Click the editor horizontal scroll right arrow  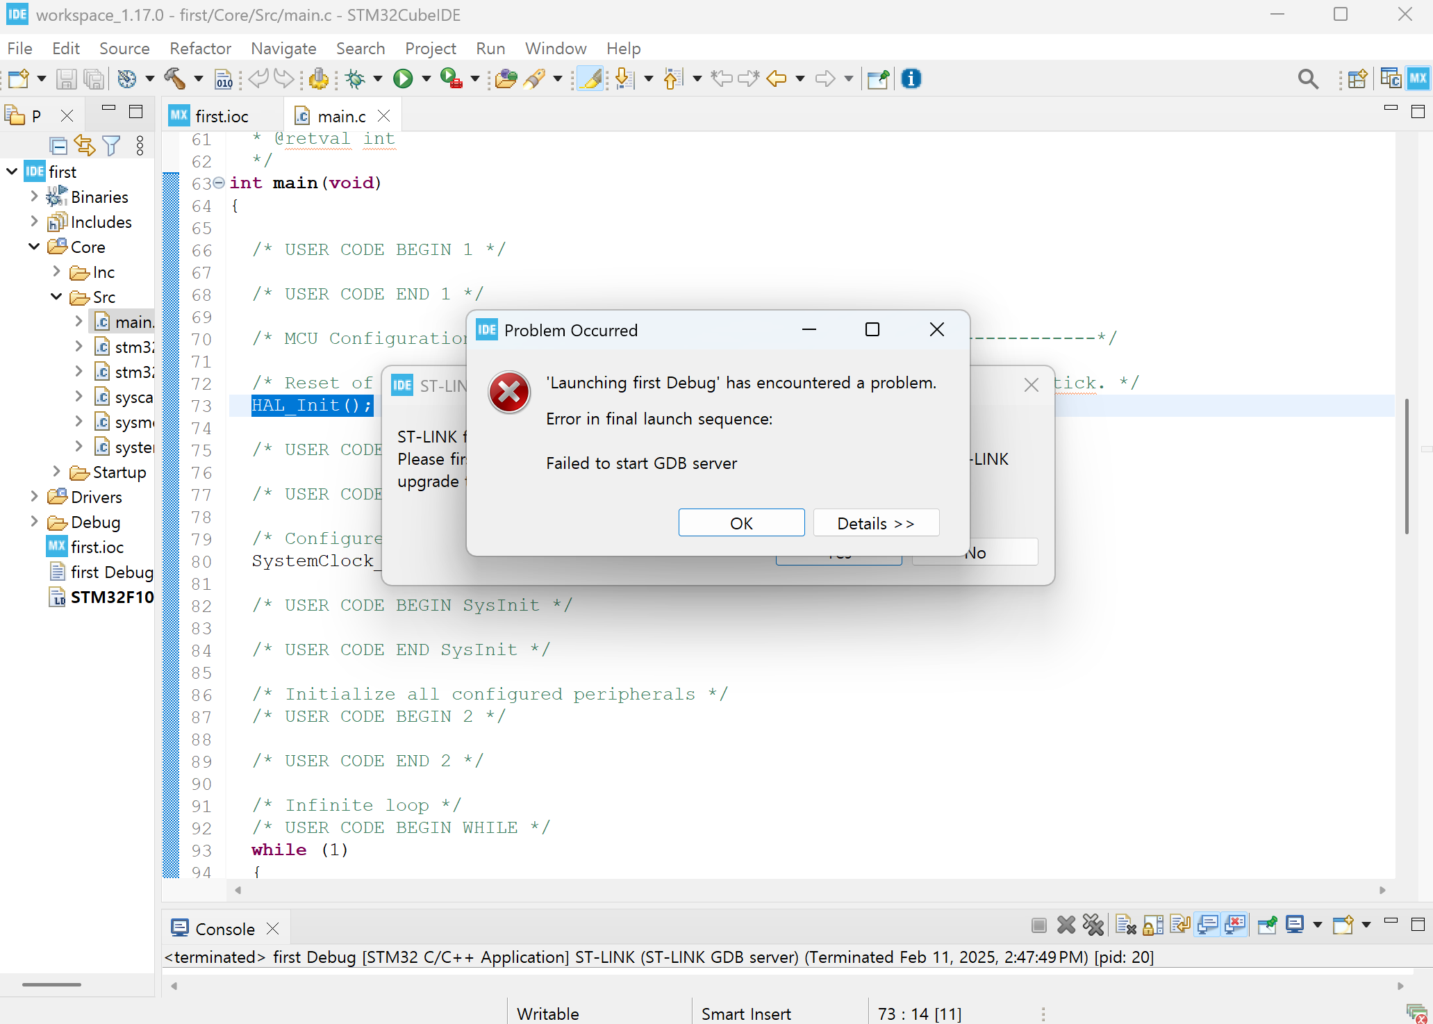(x=1382, y=890)
